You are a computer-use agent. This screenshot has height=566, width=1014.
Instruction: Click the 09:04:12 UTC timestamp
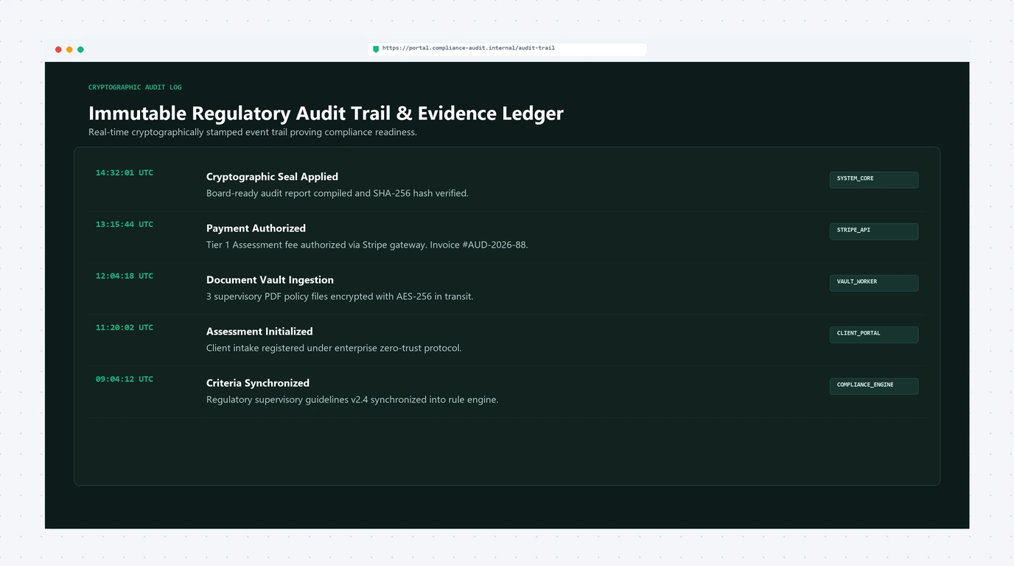pos(125,380)
